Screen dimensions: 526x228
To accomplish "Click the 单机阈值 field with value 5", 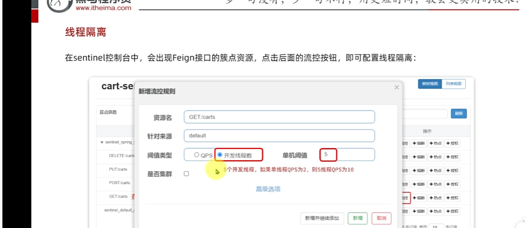I will click(x=347, y=155).
